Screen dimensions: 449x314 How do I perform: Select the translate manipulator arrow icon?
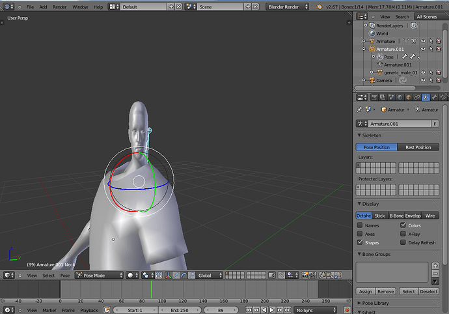click(176, 276)
